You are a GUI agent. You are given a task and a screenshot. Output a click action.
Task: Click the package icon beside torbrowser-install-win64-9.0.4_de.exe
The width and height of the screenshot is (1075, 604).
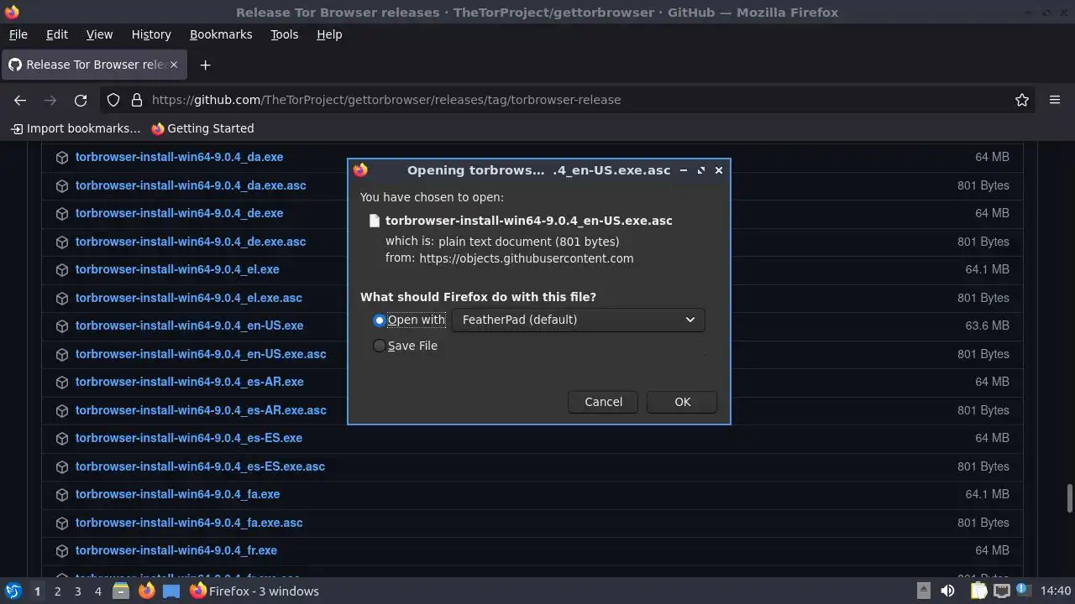click(61, 213)
